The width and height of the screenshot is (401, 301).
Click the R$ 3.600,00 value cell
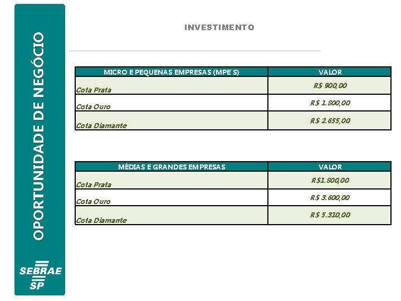330,198
